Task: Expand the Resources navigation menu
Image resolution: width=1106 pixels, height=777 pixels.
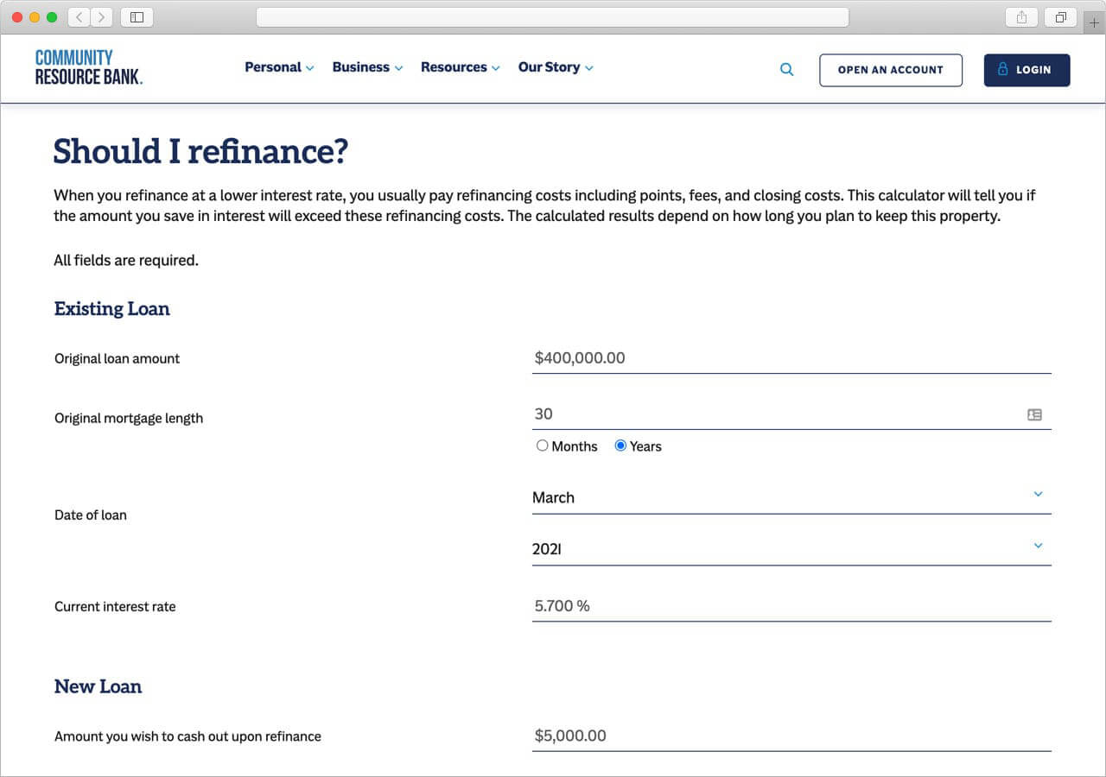Action: coord(460,67)
